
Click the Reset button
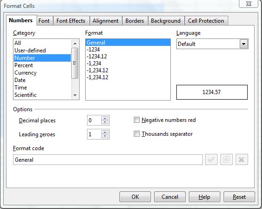point(239,197)
